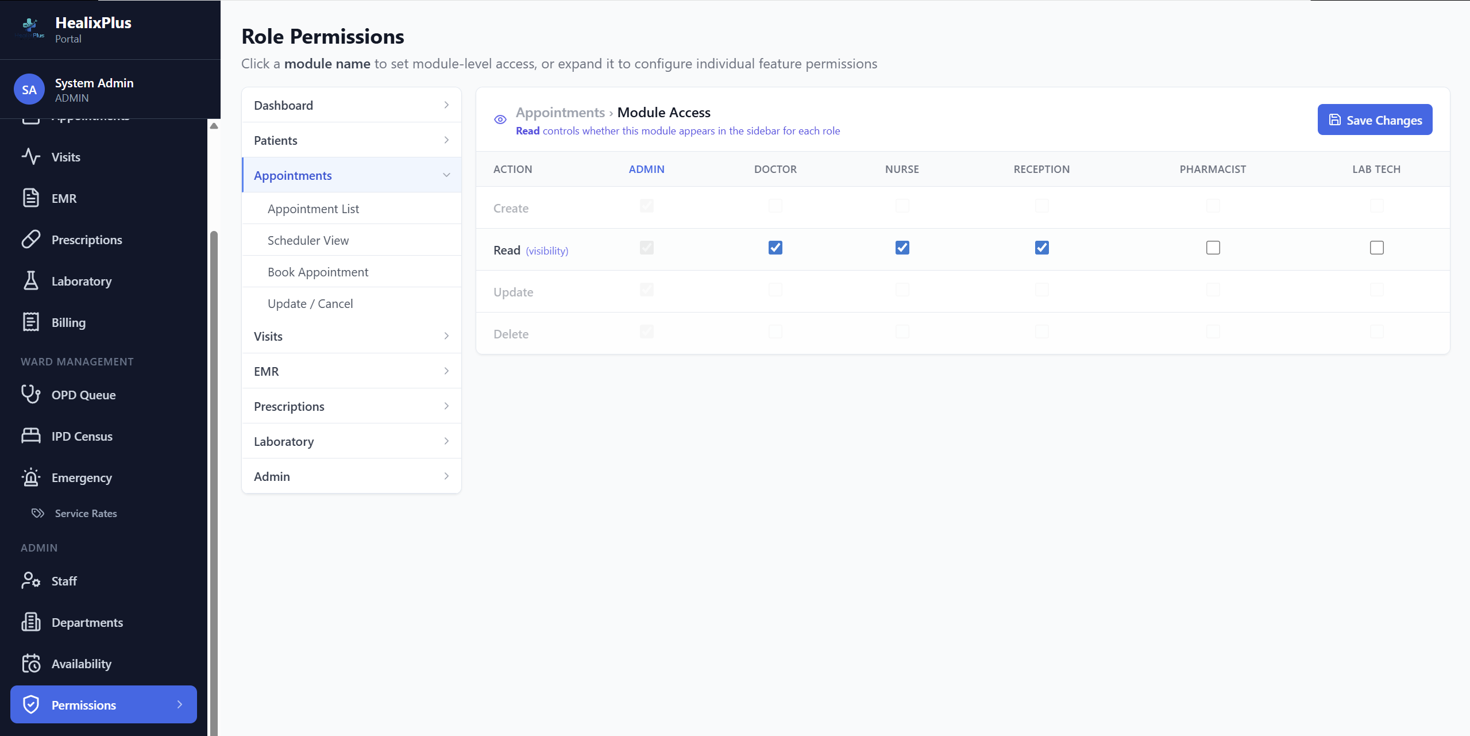Screen dimensions: 1470x736
Task: Select the Prescriptions sidebar icon
Action: pyautogui.click(x=30, y=239)
